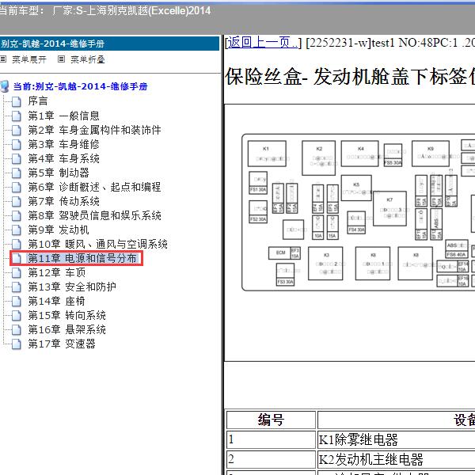Click the K7 relay box in the diagram
Screen dimensions: 475x475
point(389,208)
